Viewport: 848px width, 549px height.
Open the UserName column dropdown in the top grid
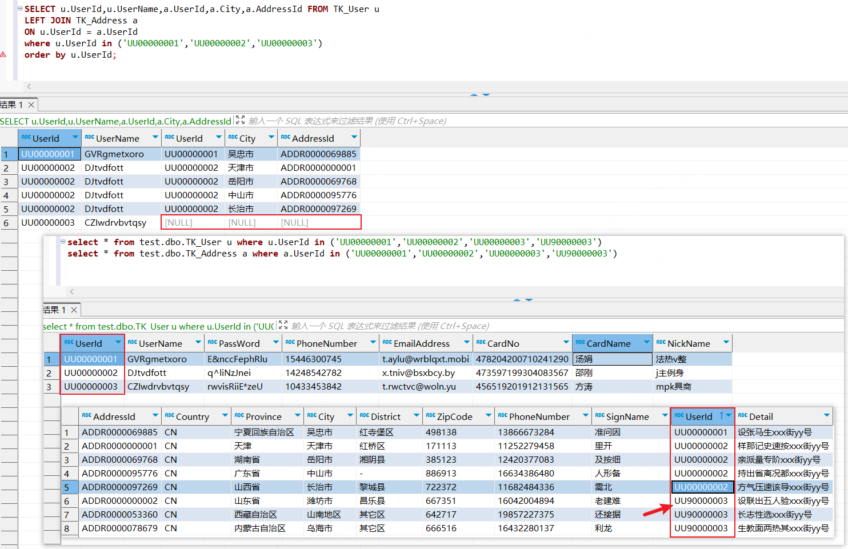pyautogui.click(x=155, y=138)
